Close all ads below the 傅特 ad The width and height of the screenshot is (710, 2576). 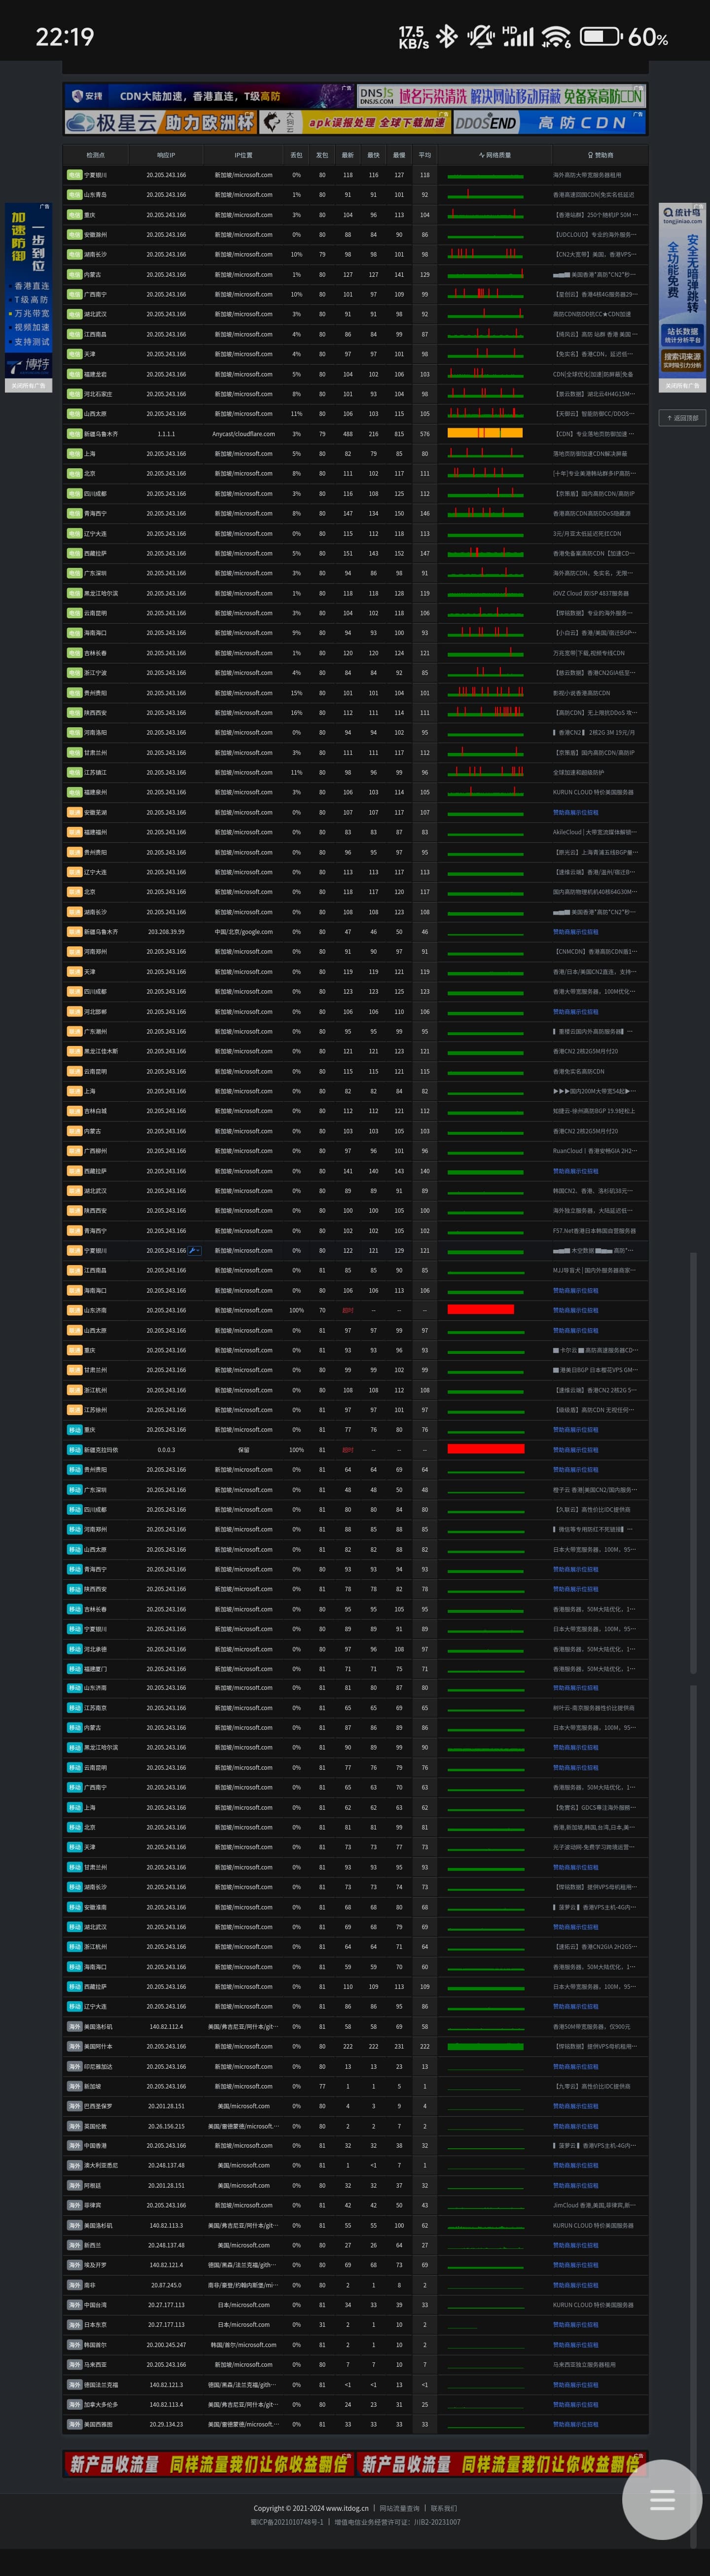28,385
